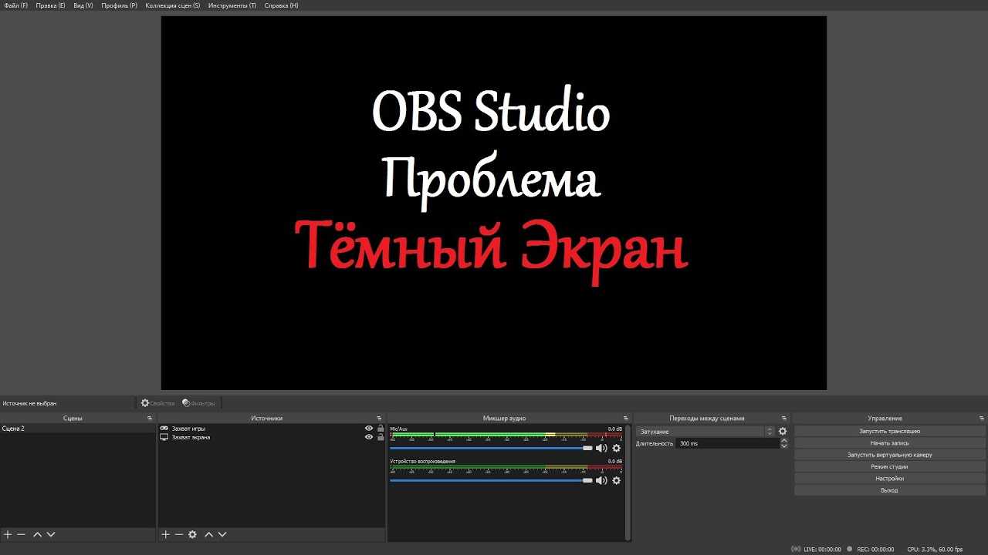The height and width of the screenshot is (555, 988).
Task: Click the REC: 00:00:00 timer text
Action: pos(875,550)
